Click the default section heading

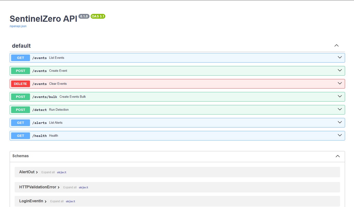[21, 46]
